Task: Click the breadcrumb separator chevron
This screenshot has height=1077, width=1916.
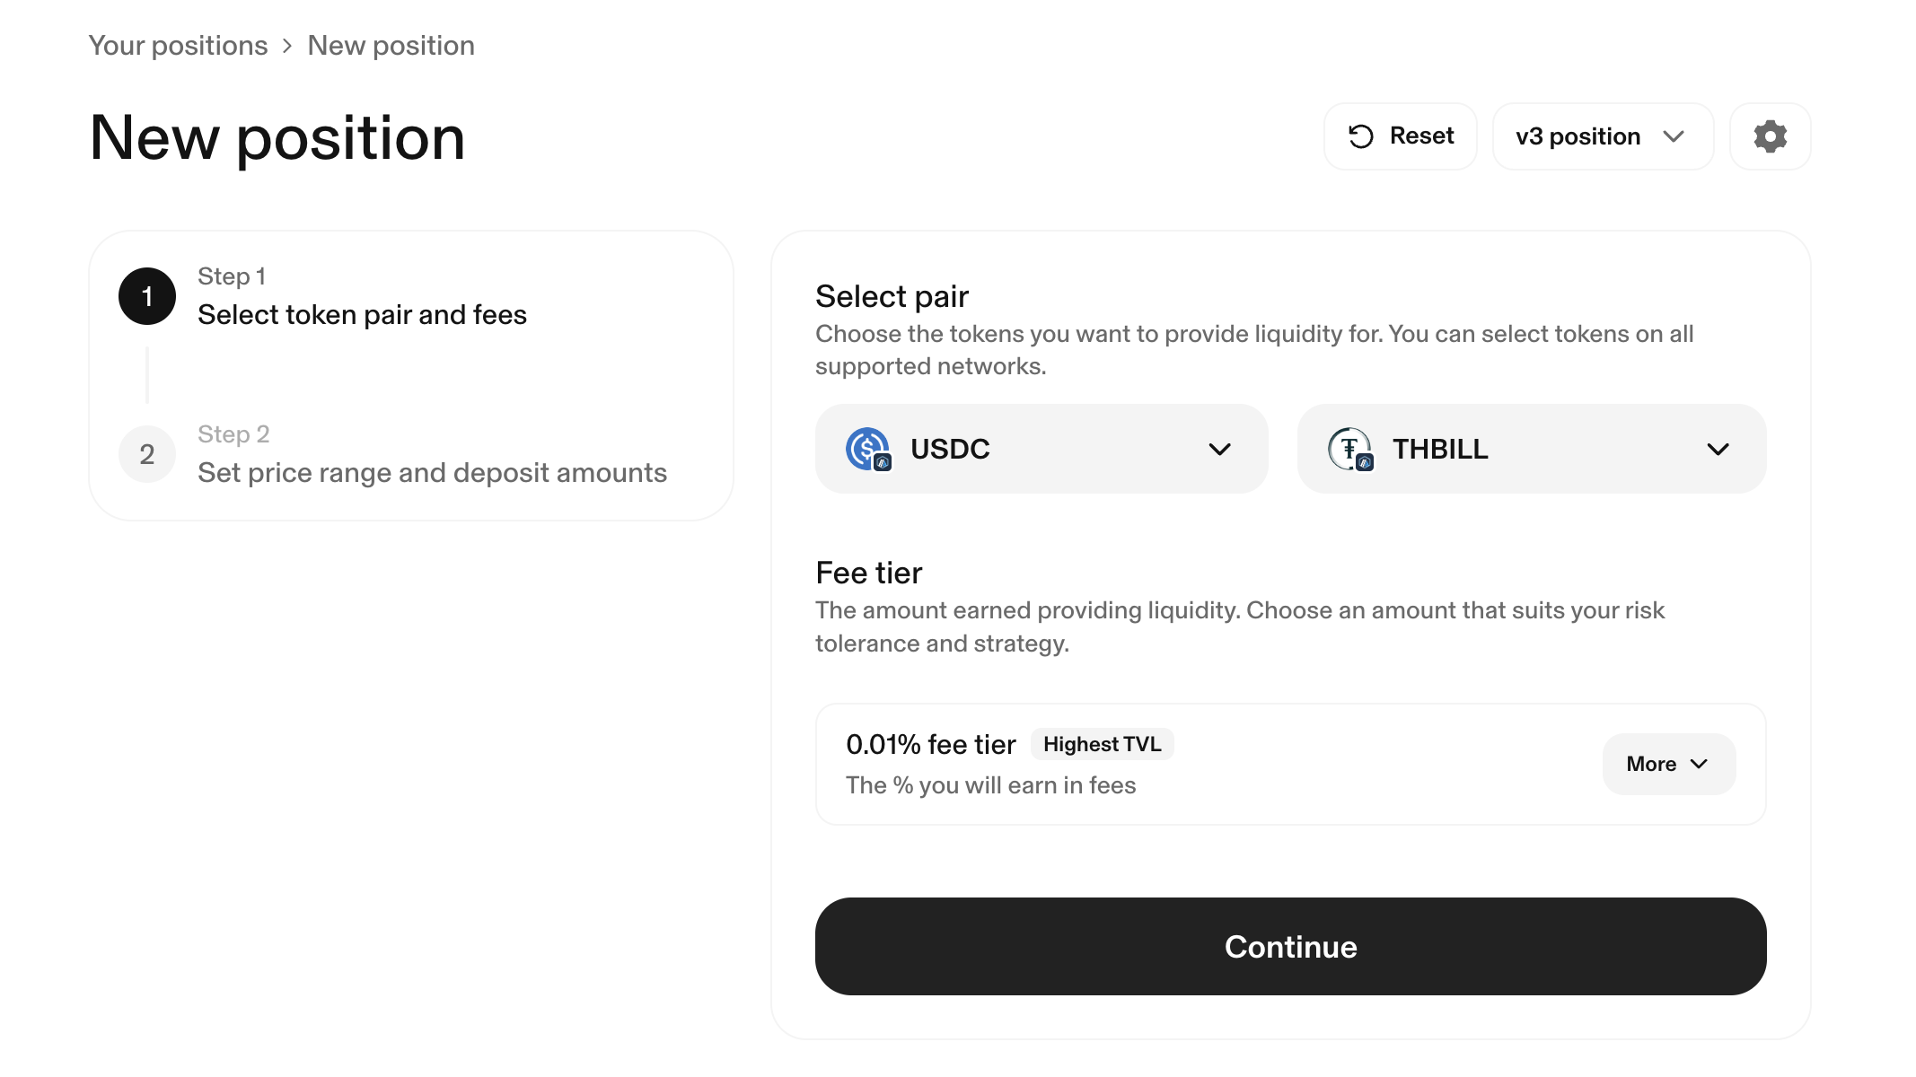Action: click(x=287, y=46)
